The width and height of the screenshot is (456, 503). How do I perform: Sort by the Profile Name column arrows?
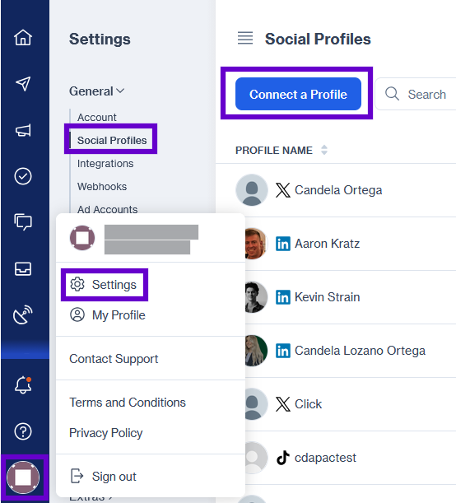click(x=324, y=150)
